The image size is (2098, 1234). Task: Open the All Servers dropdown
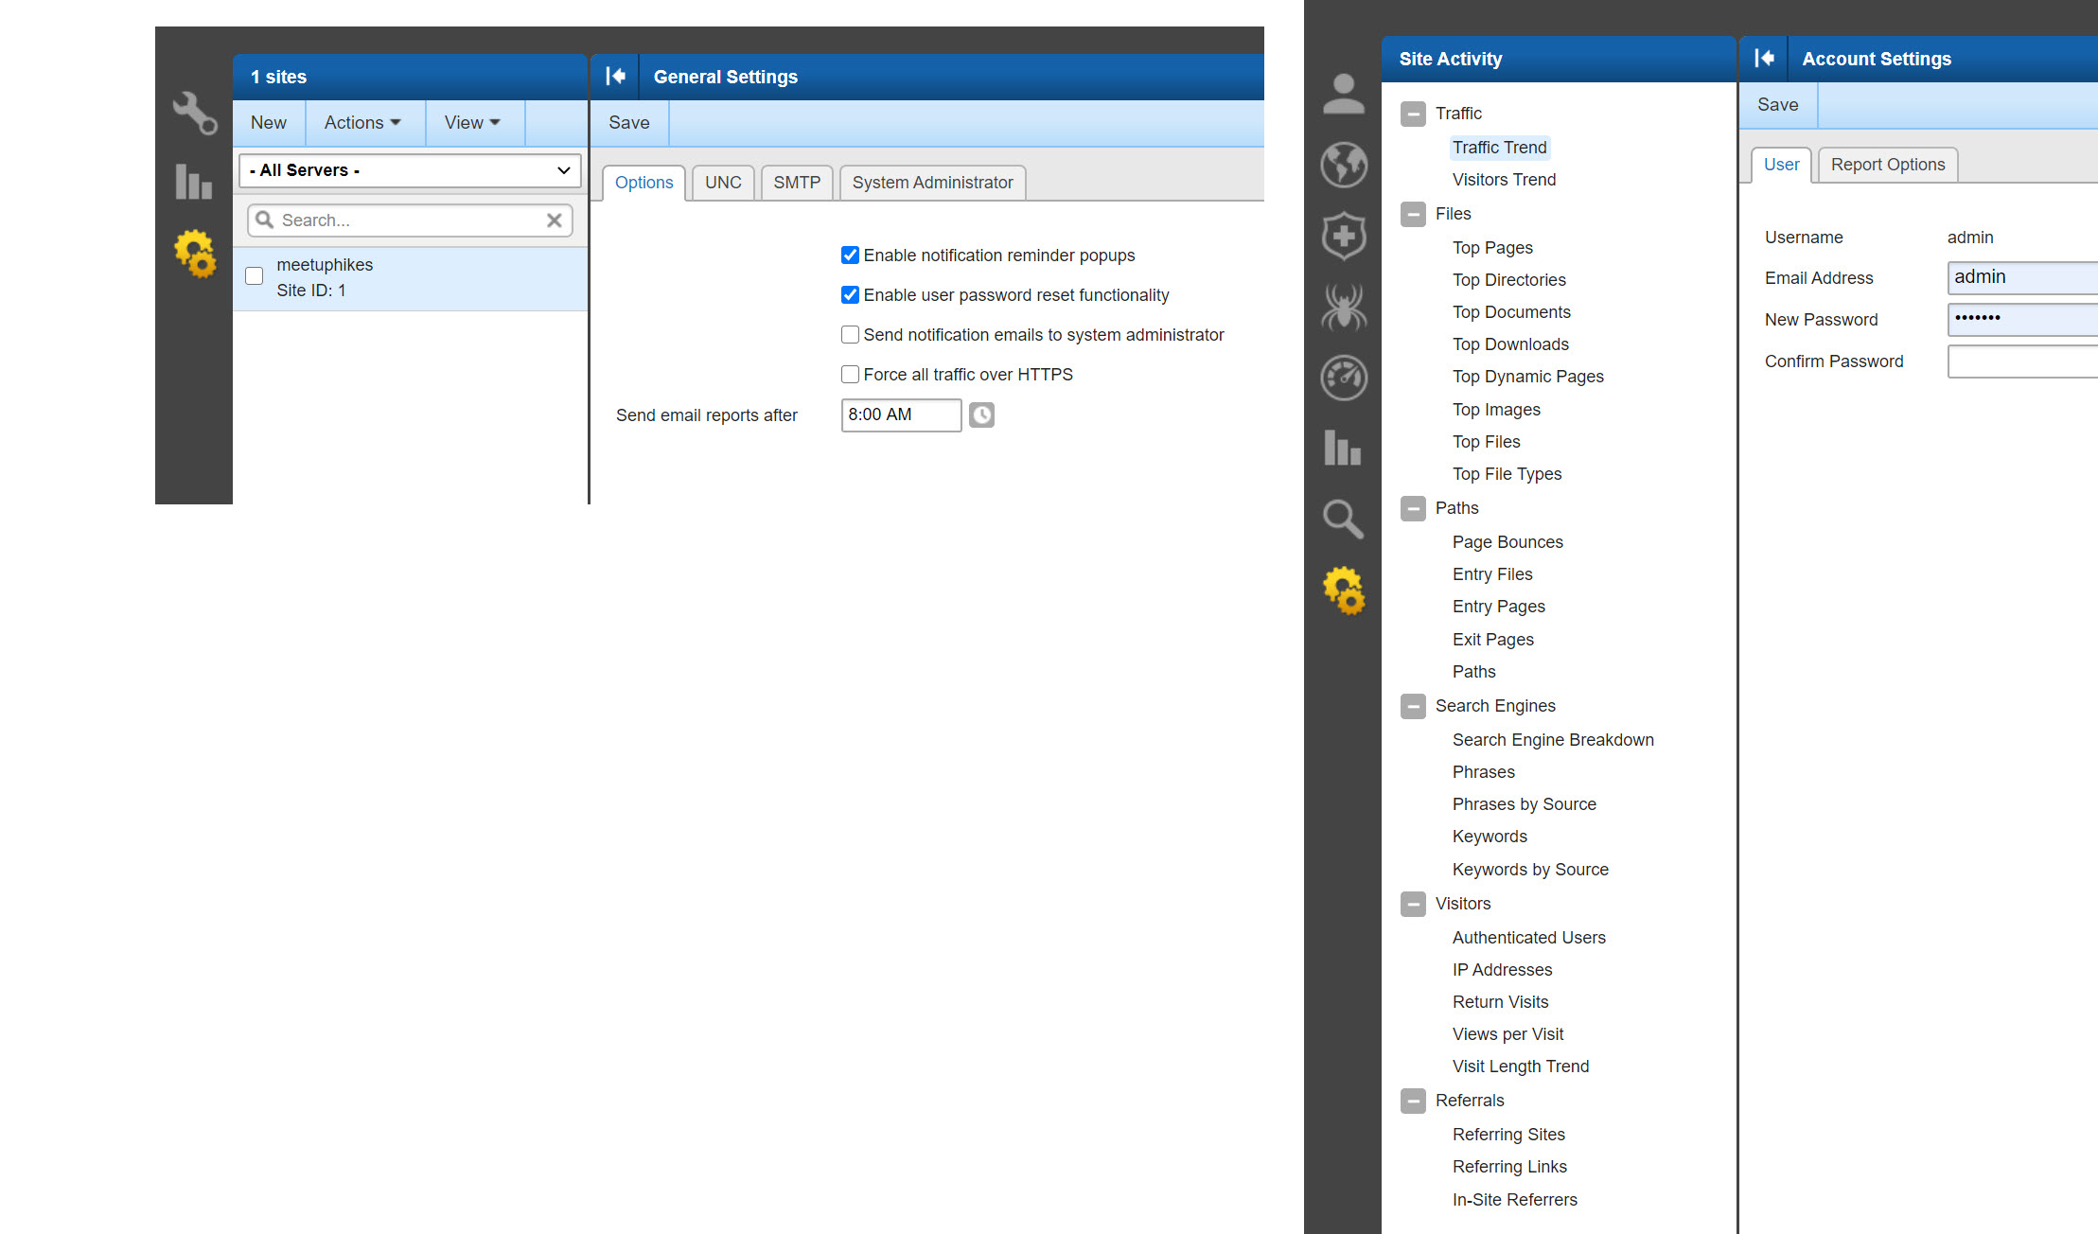coord(410,170)
